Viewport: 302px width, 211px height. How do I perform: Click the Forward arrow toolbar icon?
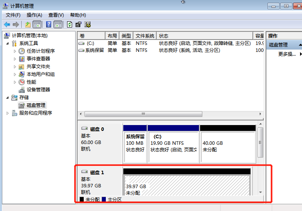tap(16, 25)
